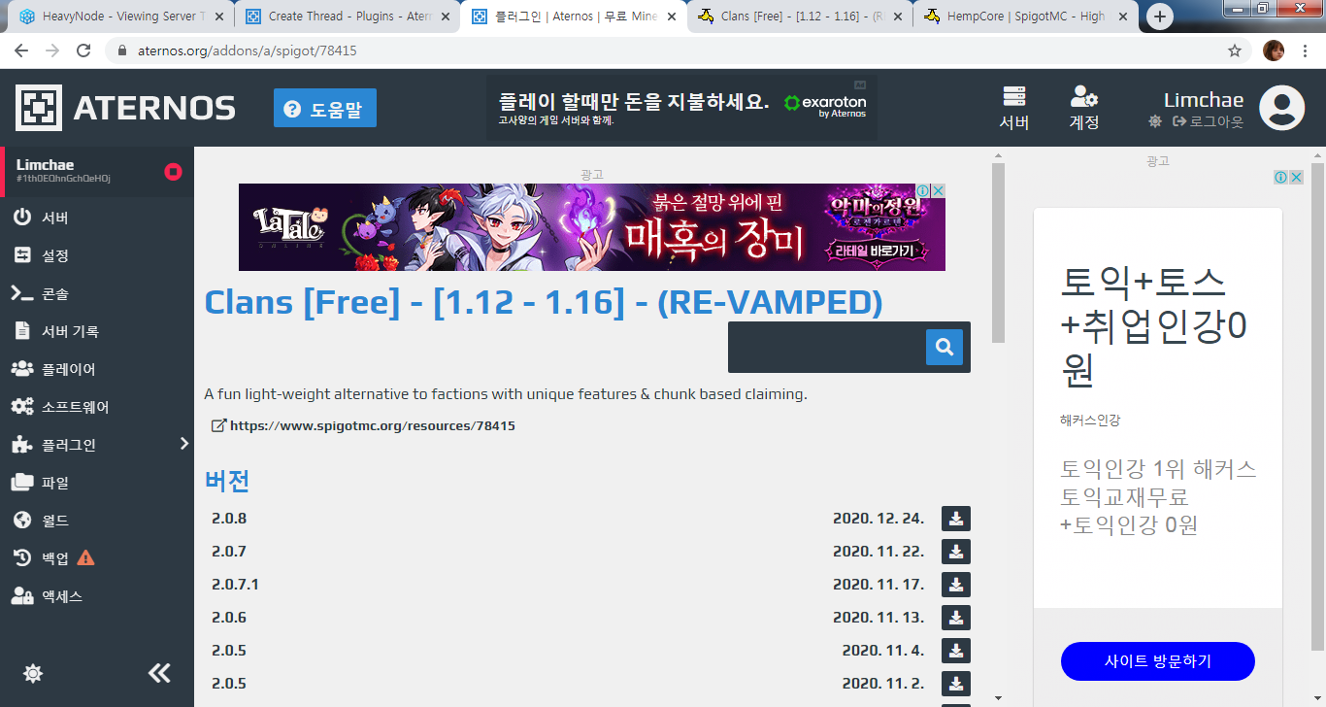Click the page vertical scrollbar thumb
The height and width of the screenshot is (707, 1326).
[x=998, y=252]
